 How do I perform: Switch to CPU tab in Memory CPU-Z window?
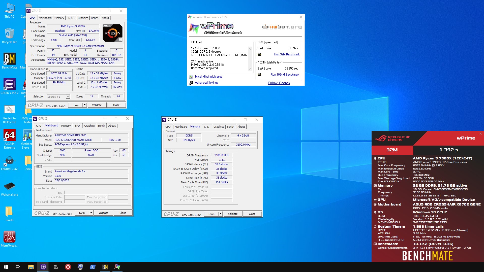pyautogui.click(x=168, y=127)
